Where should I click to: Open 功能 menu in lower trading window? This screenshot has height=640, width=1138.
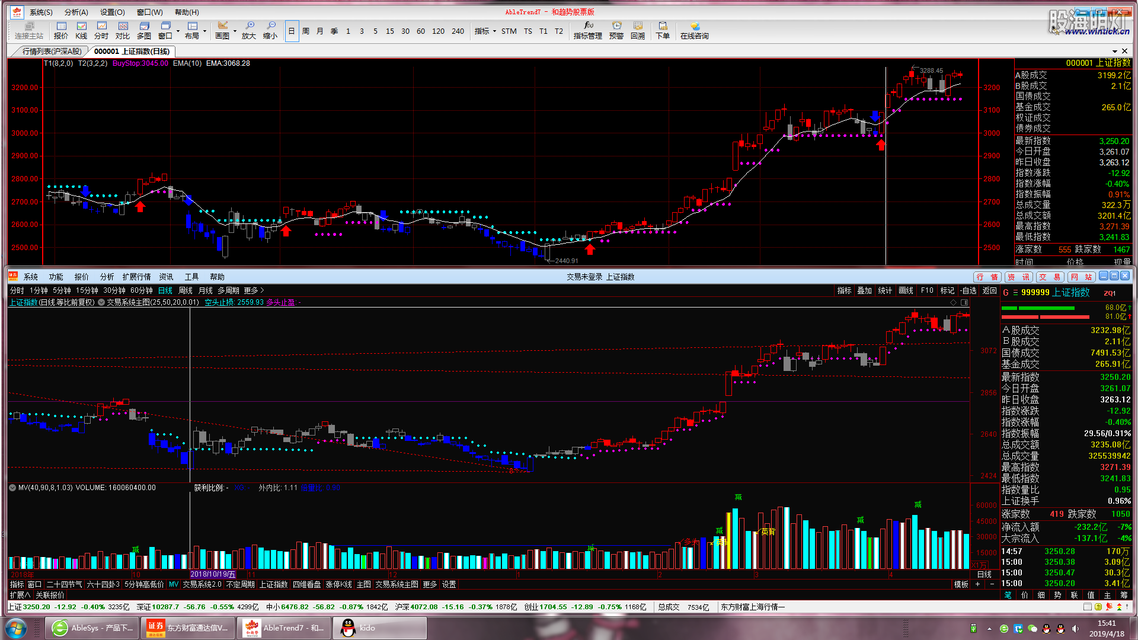coord(56,277)
